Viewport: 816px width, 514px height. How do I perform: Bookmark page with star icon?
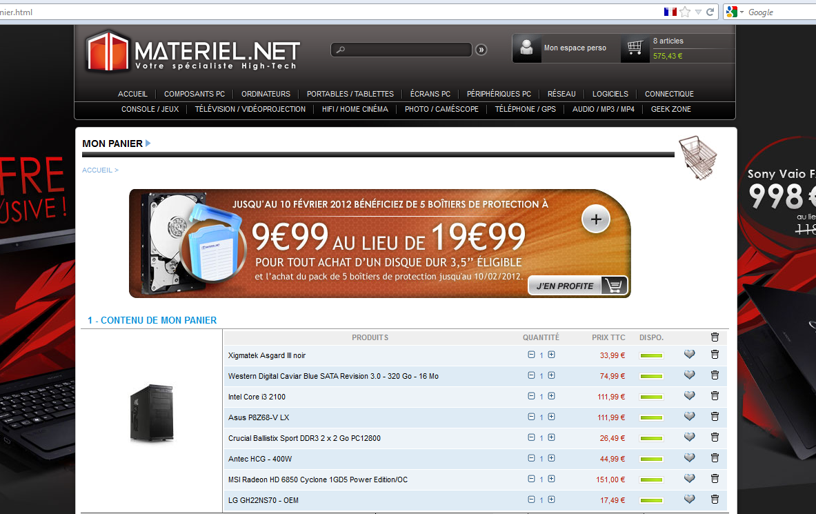tap(684, 12)
